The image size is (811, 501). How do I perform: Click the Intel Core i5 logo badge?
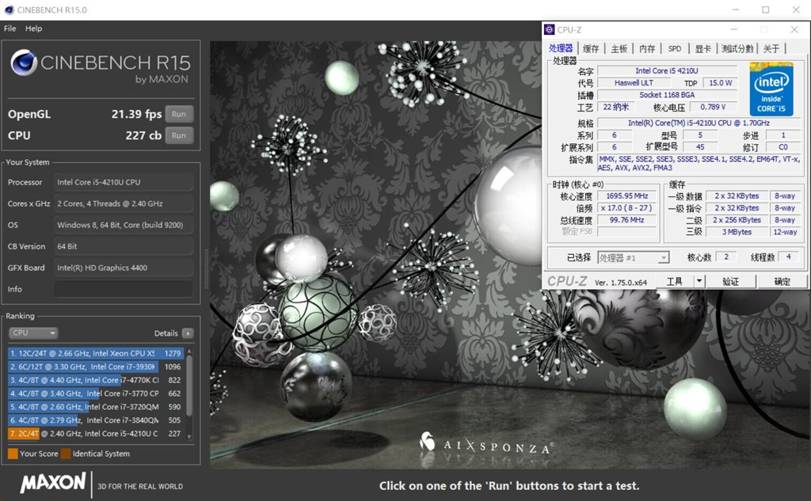tap(771, 90)
